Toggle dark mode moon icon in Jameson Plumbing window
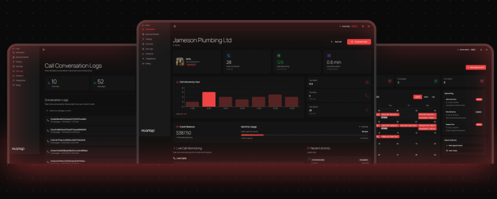Screen dimensions: 497x199 click(363, 26)
